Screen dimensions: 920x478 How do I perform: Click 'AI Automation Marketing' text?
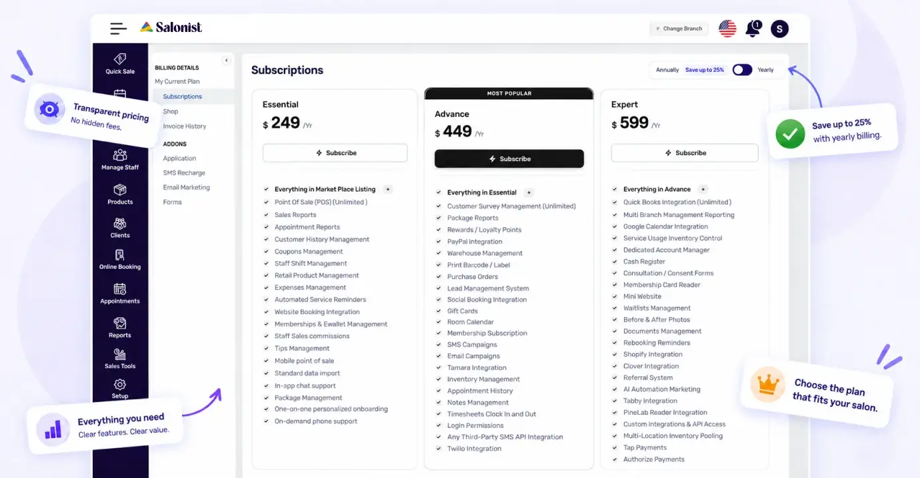point(662,389)
